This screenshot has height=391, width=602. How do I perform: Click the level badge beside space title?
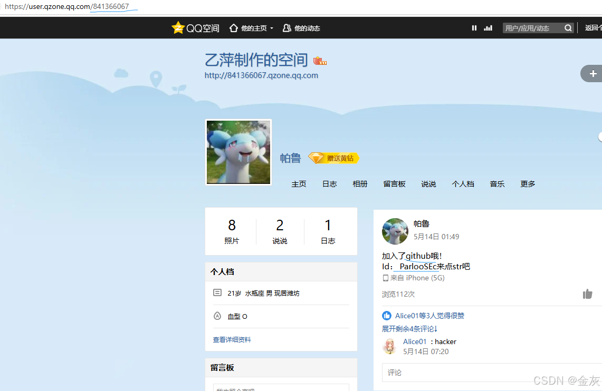pyautogui.click(x=320, y=61)
